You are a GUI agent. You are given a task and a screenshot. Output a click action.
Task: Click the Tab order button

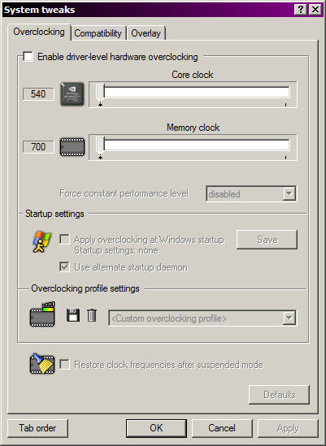(x=37, y=428)
